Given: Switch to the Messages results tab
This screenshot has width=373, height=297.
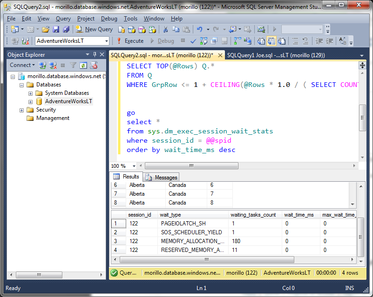Looking at the screenshot, I should click(161, 178).
